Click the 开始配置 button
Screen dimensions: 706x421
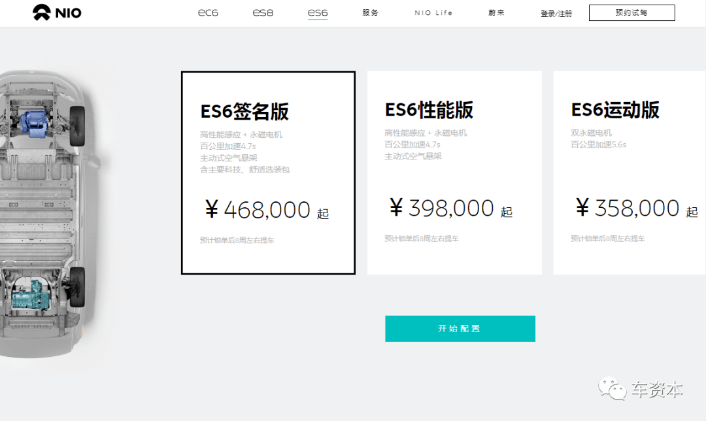pos(460,329)
